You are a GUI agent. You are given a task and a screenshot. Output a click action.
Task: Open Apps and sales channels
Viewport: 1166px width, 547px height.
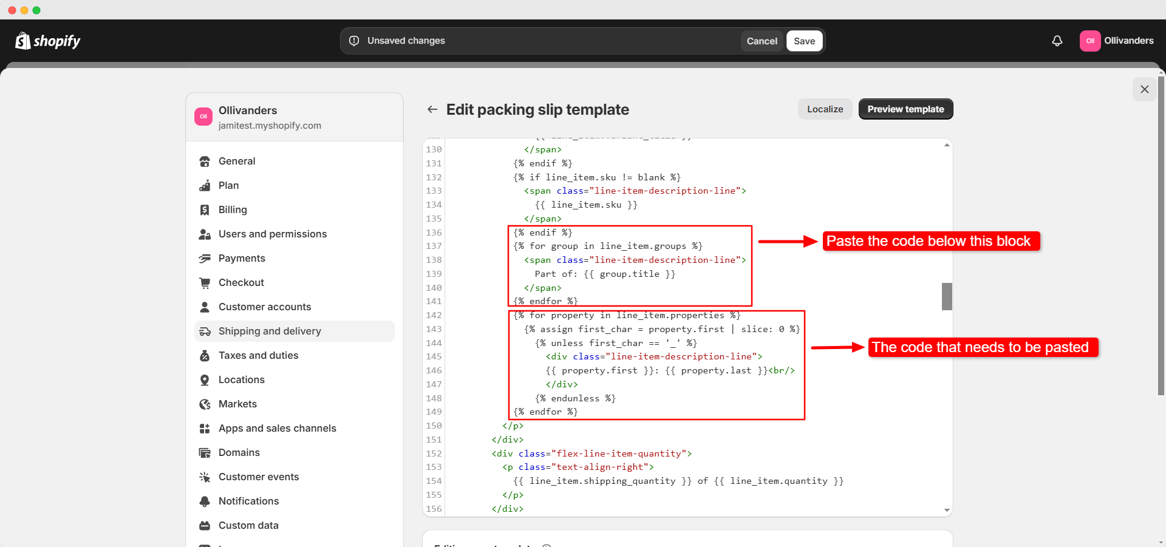[295, 429]
